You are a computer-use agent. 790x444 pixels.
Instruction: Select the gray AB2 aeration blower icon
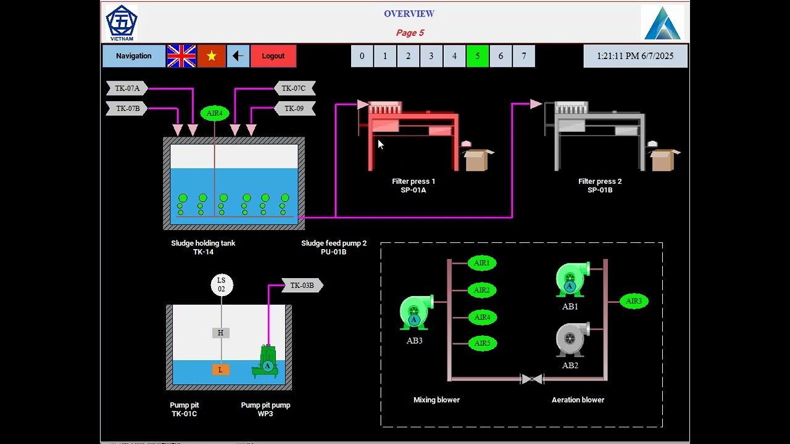coord(572,339)
